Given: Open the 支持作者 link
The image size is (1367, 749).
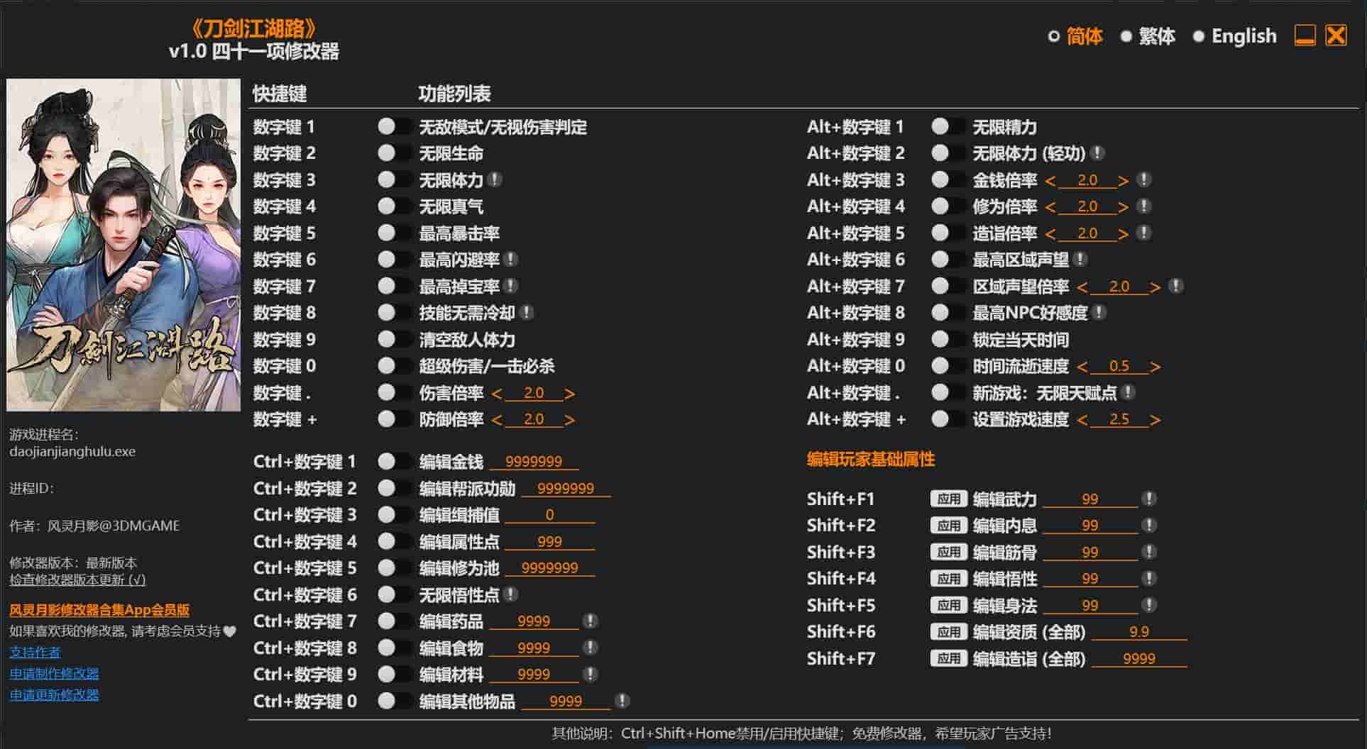Looking at the screenshot, I should [x=35, y=652].
